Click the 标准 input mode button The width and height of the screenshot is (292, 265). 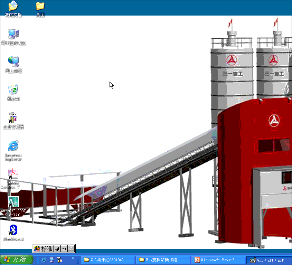(x=47, y=249)
